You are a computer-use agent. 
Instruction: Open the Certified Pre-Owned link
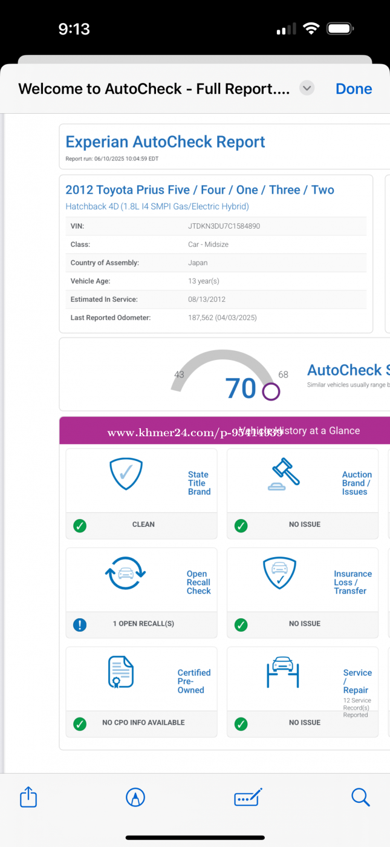(194, 681)
